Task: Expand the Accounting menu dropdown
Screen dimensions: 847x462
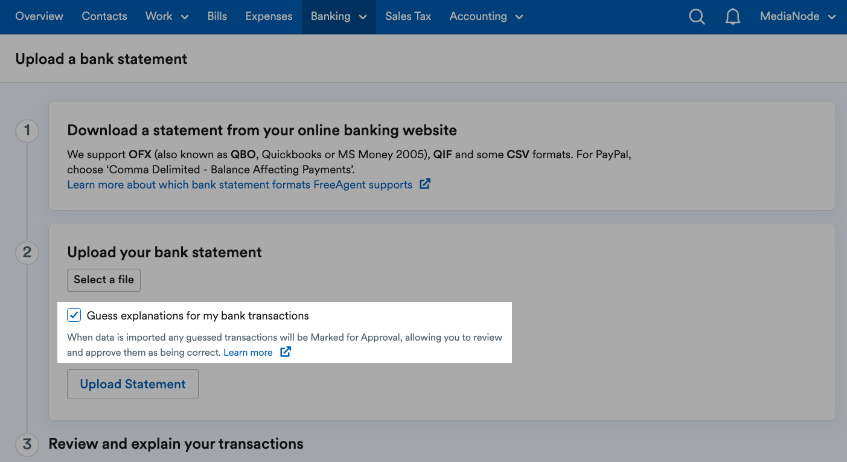Action: (x=486, y=17)
